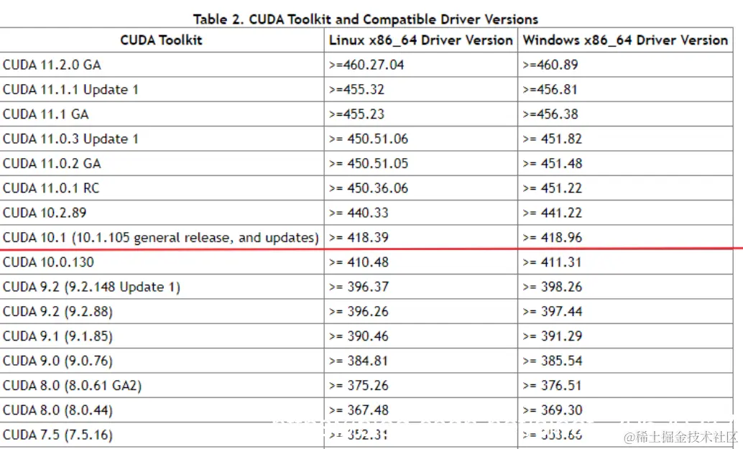Click the 'Linux x86_64 Driver Version' header

(x=421, y=40)
